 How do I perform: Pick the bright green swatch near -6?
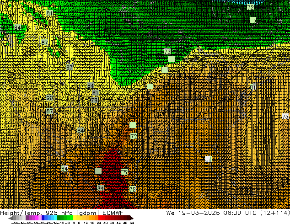tap(71, 218)
